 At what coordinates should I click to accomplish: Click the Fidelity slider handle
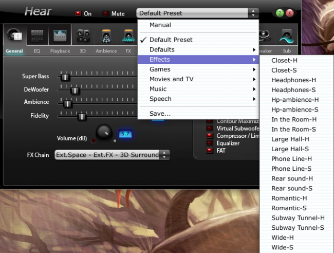tap(82, 117)
